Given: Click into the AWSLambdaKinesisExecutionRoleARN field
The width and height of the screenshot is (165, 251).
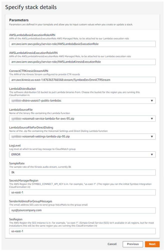Looking at the screenshot, I should pos(82,62).
